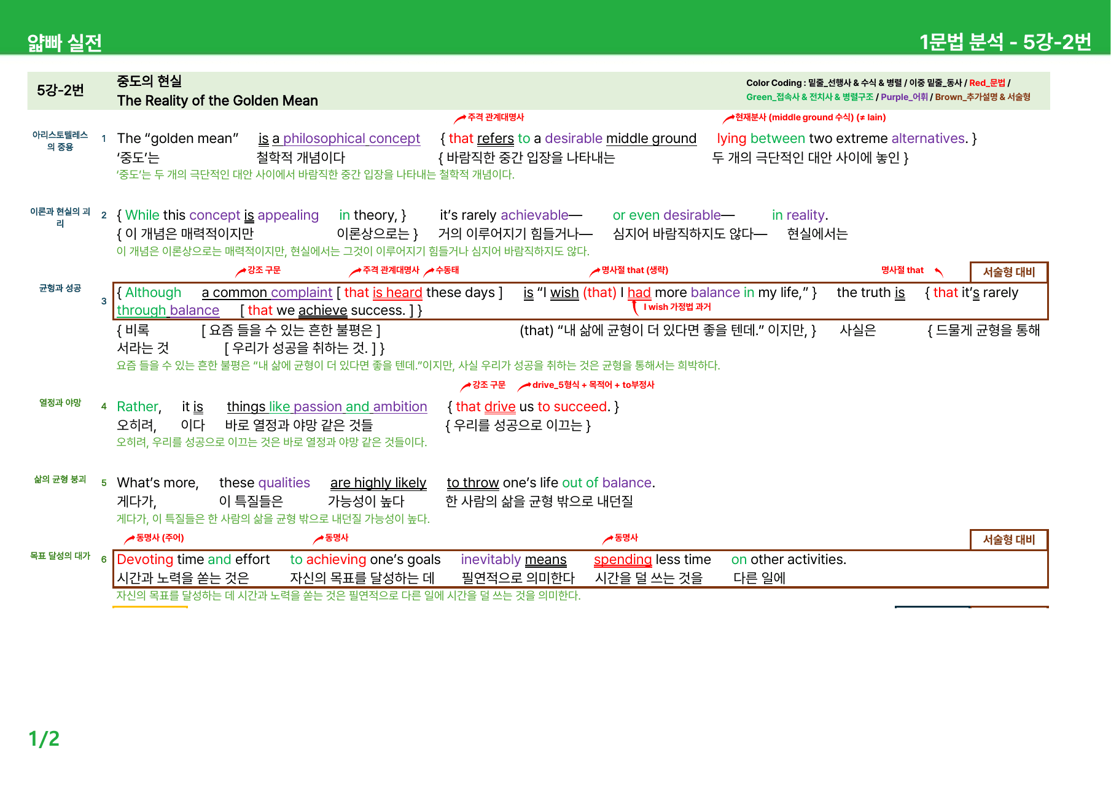
Task: Click '서술형 대비' tag above sentence 6
Action: [x=1009, y=539]
